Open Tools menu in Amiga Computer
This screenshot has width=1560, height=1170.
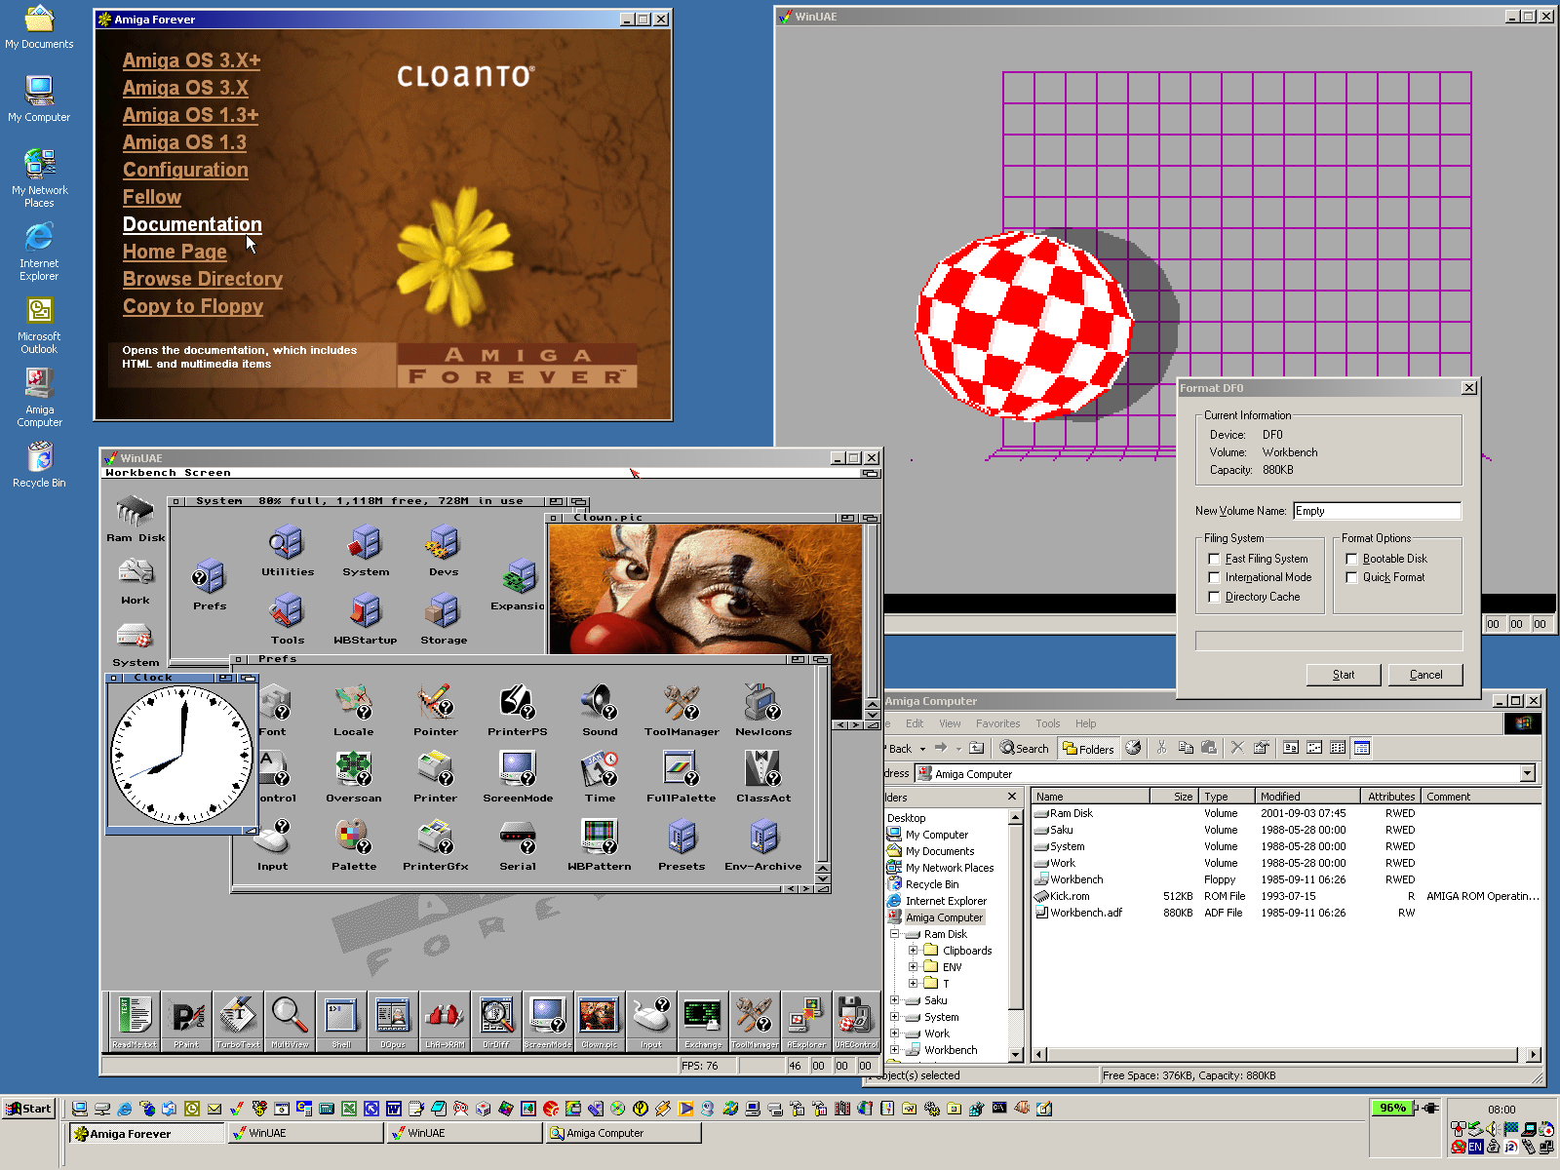click(1048, 723)
